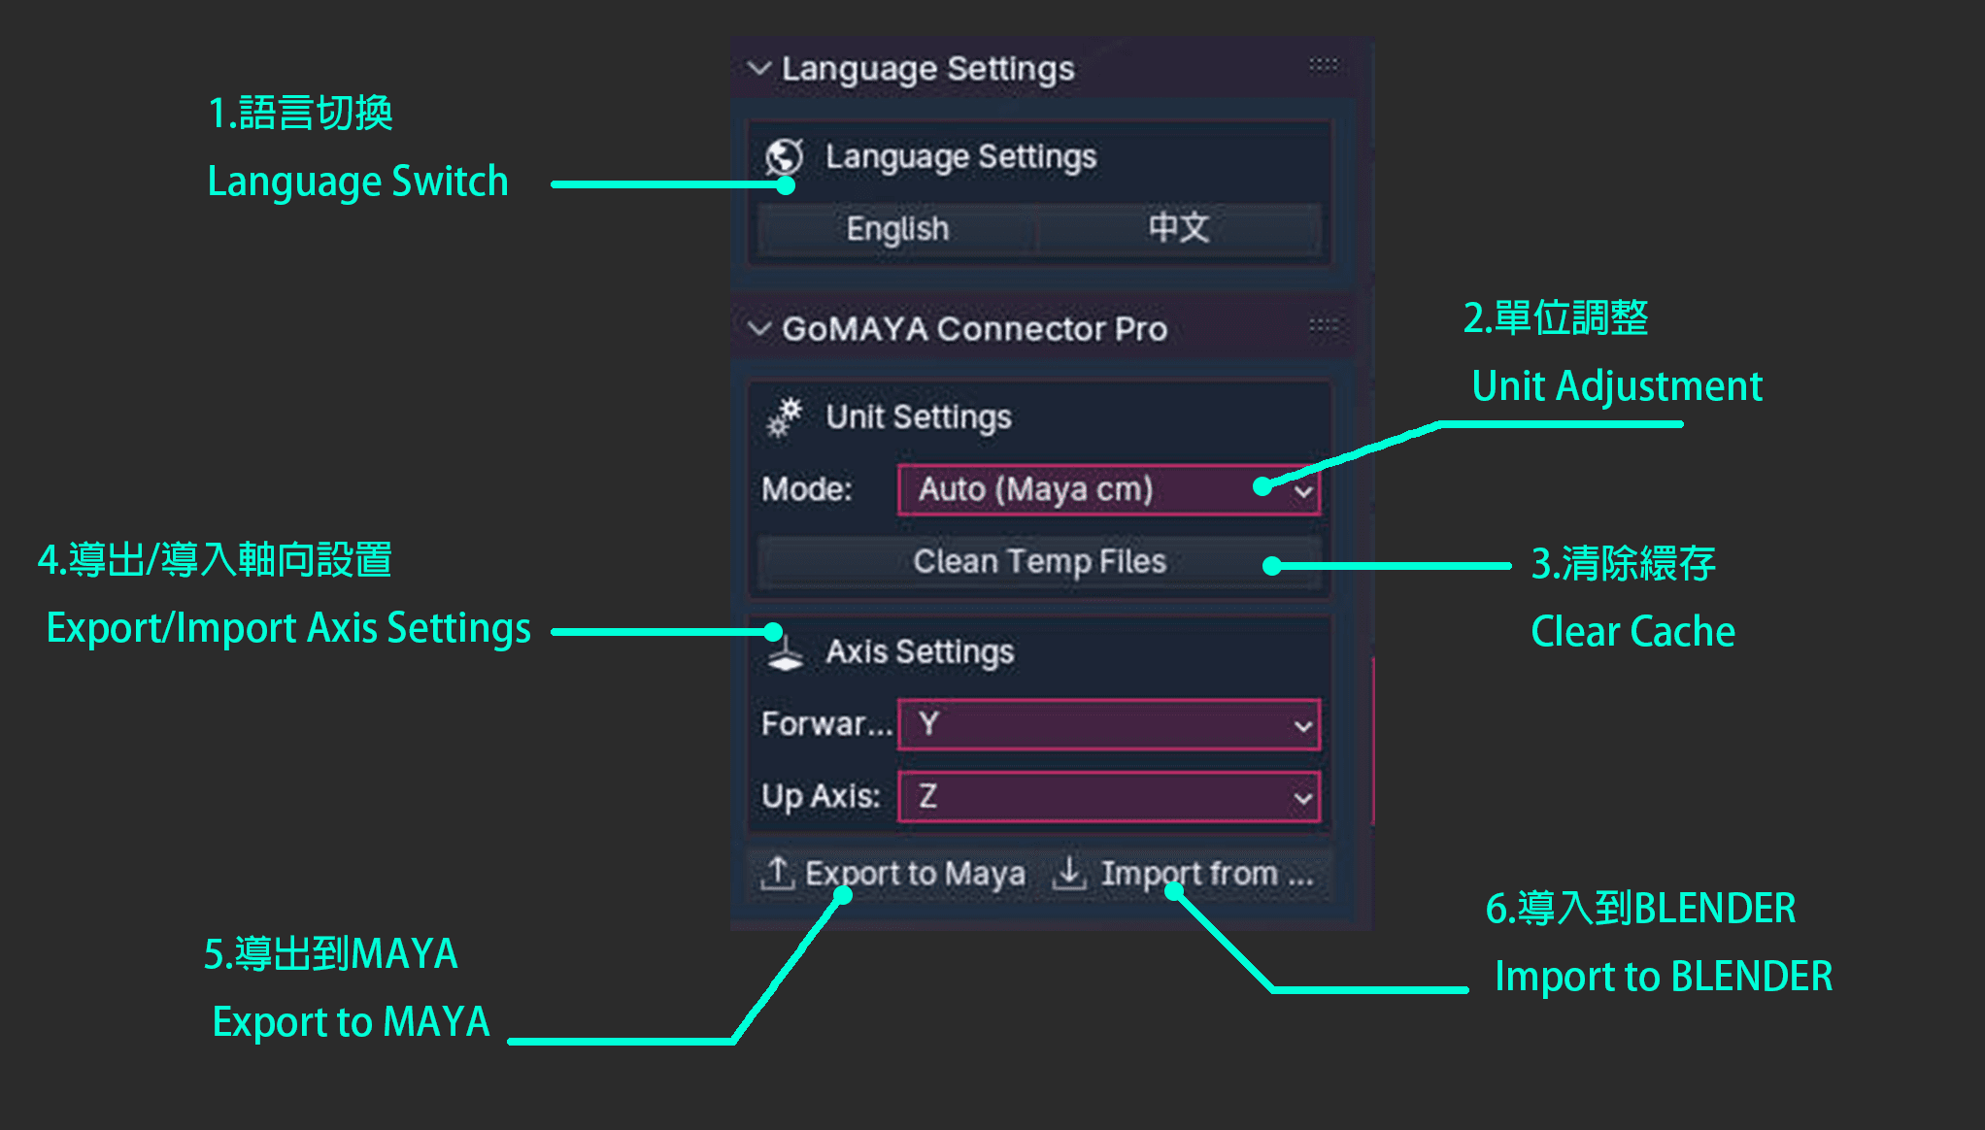The width and height of the screenshot is (1985, 1130).
Task: Click the Unit Settings section title
Action: (x=919, y=417)
